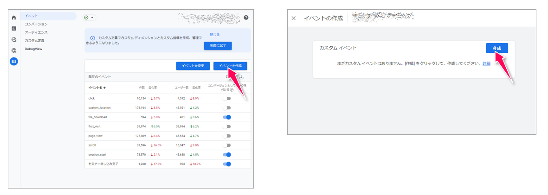Open the green check status dropdown
This screenshot has height=195, width=548.
[x=89, y=18]
